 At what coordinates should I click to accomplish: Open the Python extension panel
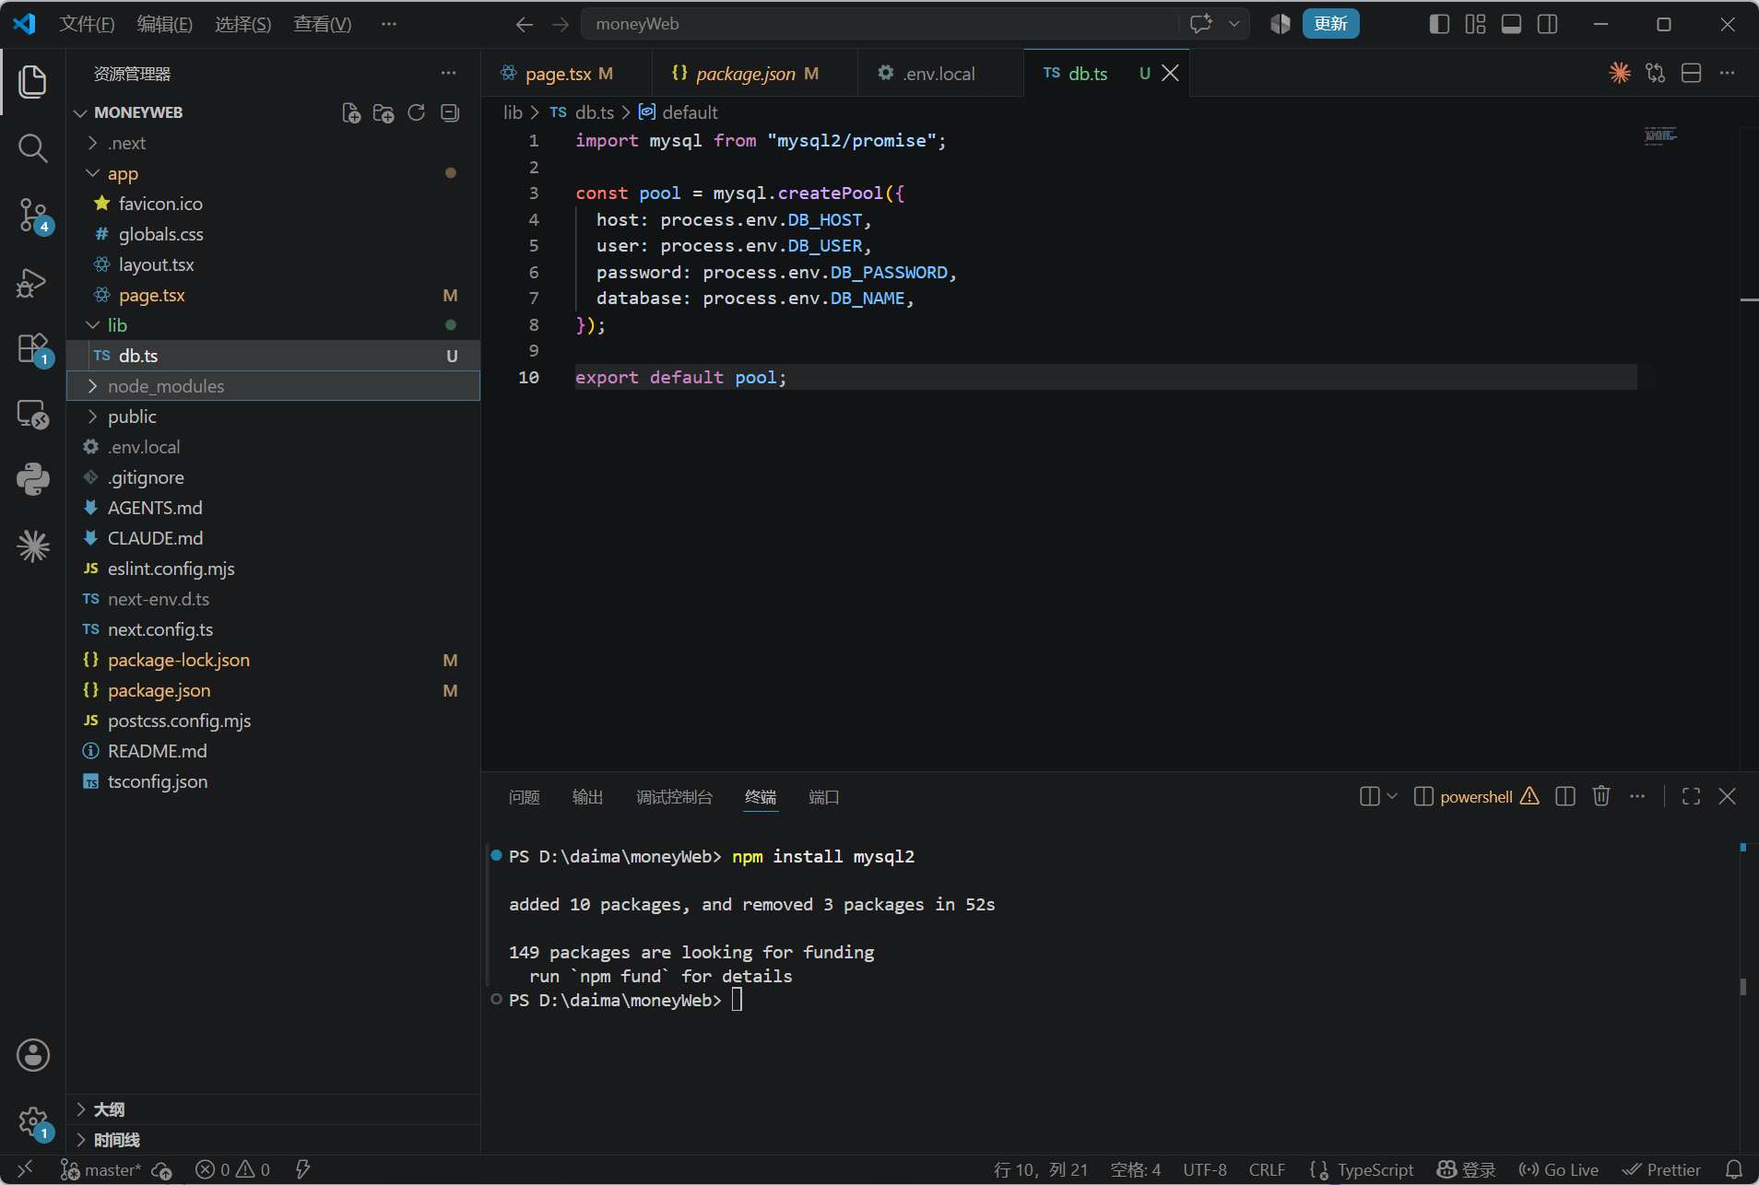point(33,479)
